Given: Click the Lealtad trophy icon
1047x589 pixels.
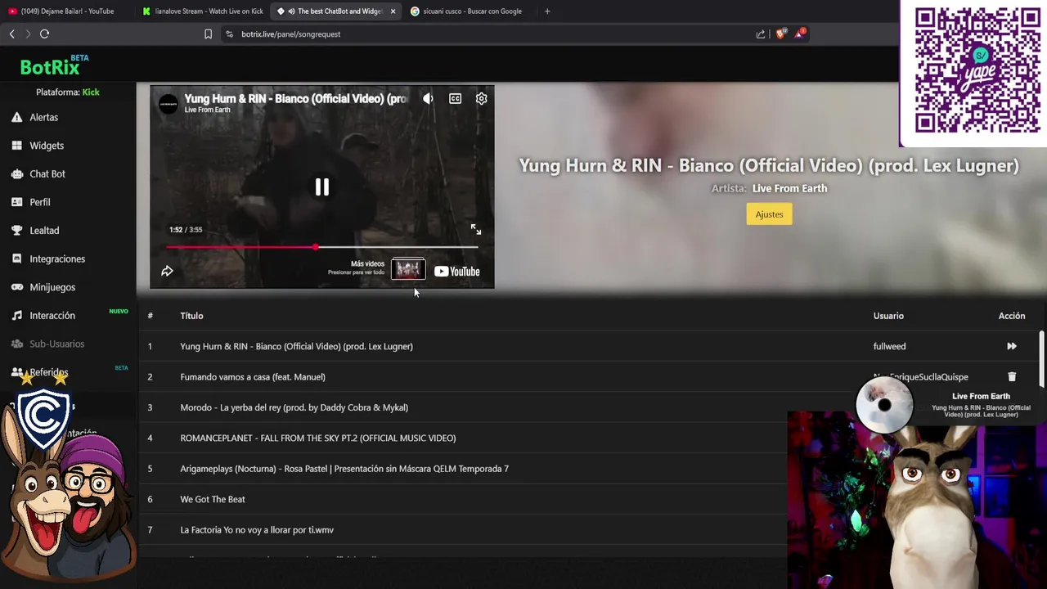Looking at the screenshot, I should tap(16, 231).
